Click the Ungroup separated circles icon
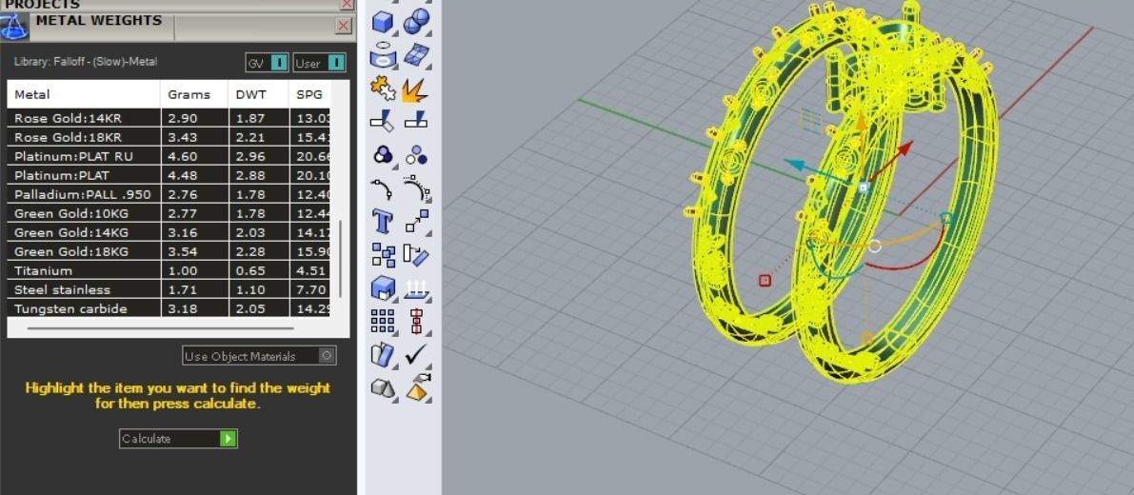Screen dimensions: 1134x495 [x=416, y=154]
